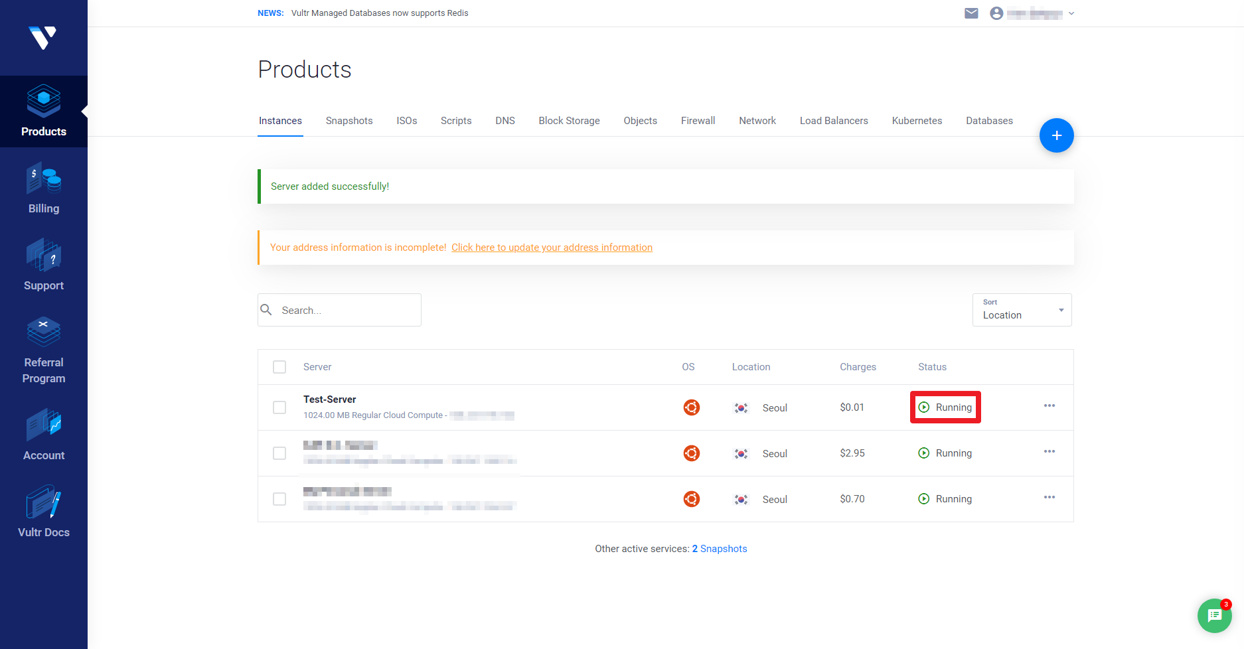Open the more options menu in $0.70 row
Viewport: 1244px width, 649px height.
click(x=1050, y=497)
